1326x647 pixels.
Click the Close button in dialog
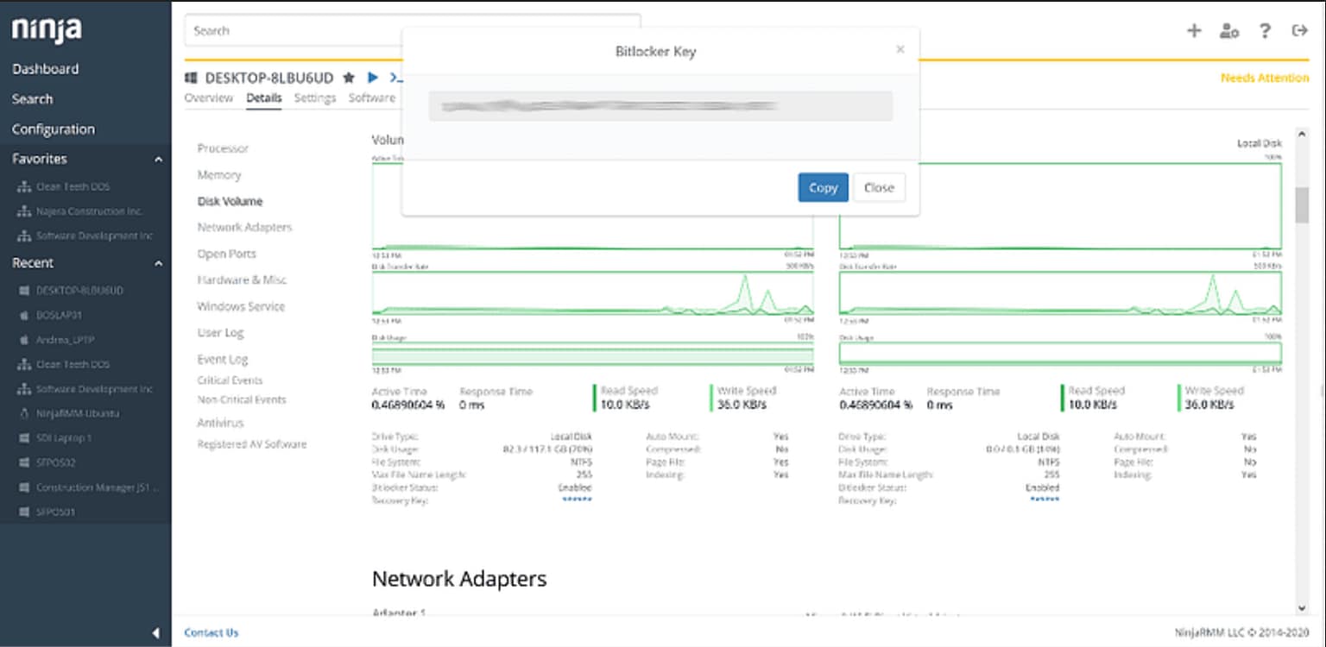[x=879, y=188]
